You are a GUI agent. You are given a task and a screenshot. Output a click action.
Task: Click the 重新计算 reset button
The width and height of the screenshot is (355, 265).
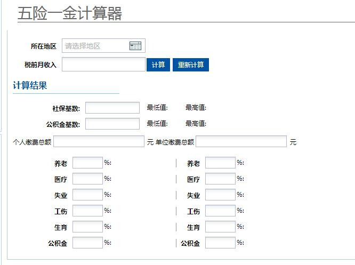[191, 65]
